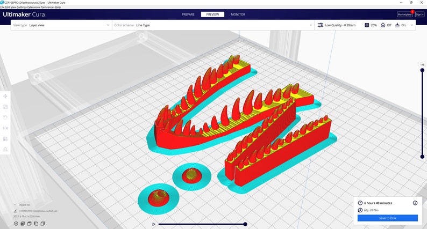Switch camera to left side view icon
The height and width of the screenshot is (229, 427).
(x=36, y=224)
